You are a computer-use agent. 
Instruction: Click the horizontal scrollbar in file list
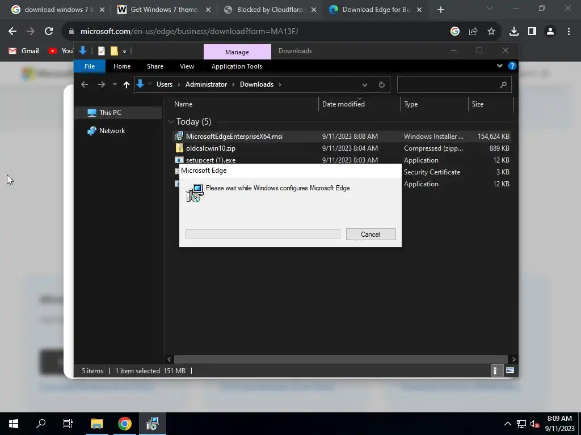click(340, 359)
